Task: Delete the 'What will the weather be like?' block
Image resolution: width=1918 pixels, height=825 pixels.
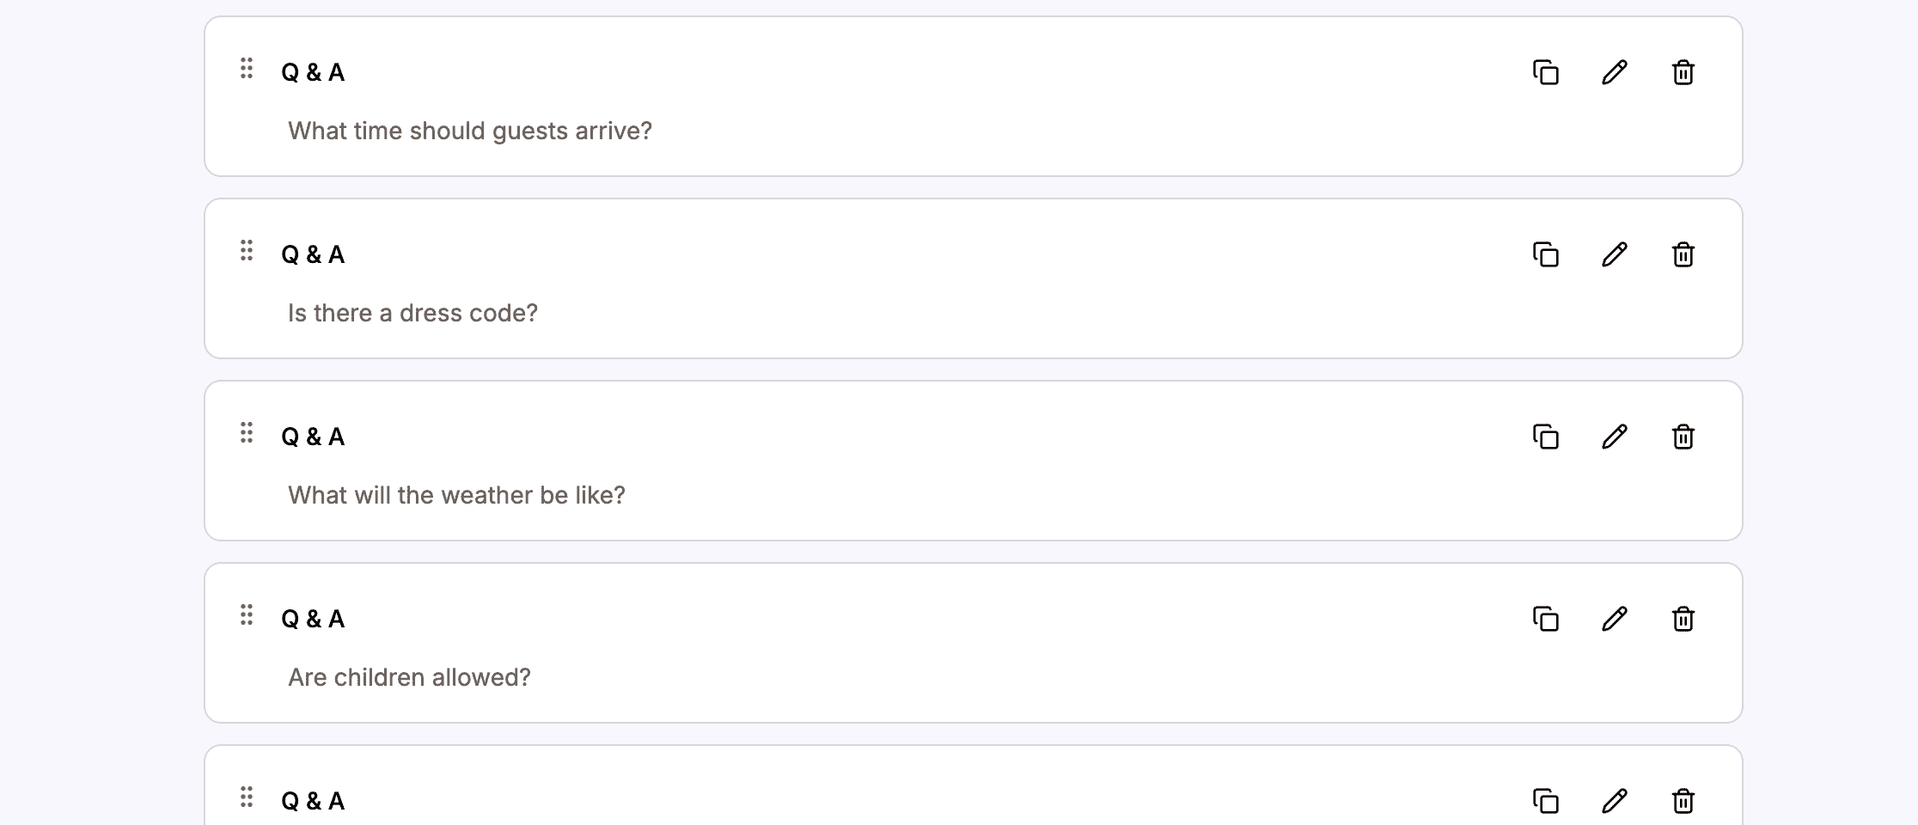Action: tap(1683, 437)
